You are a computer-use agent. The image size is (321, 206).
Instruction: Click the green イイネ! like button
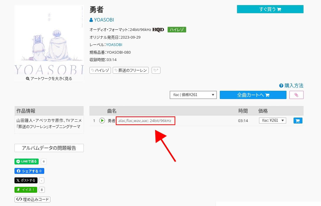point(26,190)
